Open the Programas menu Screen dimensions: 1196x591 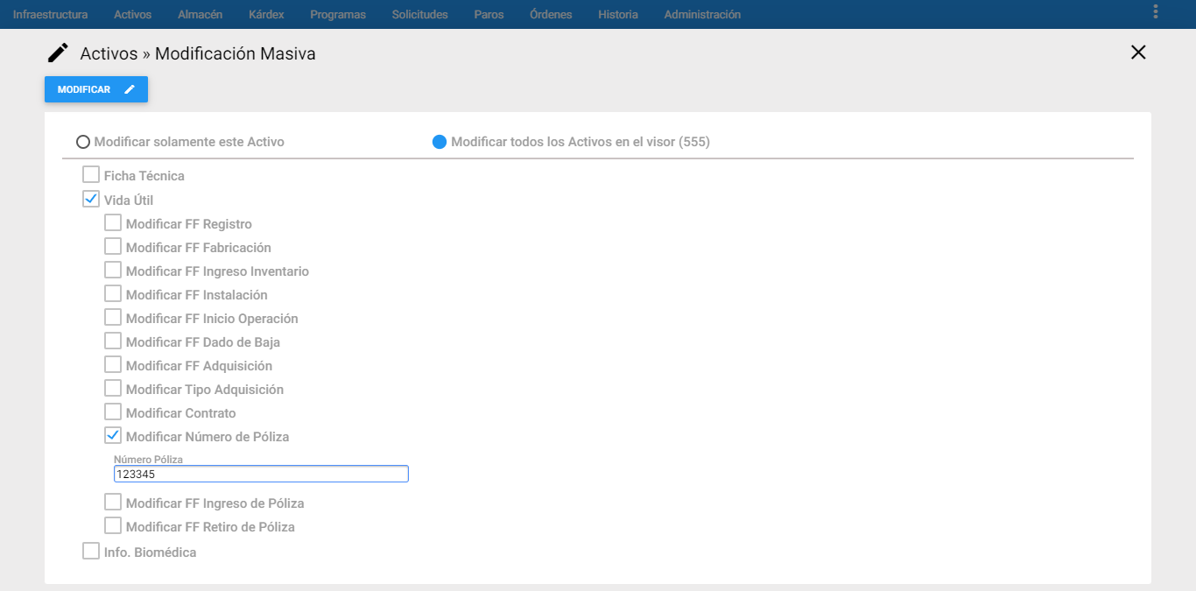(338, 14)
